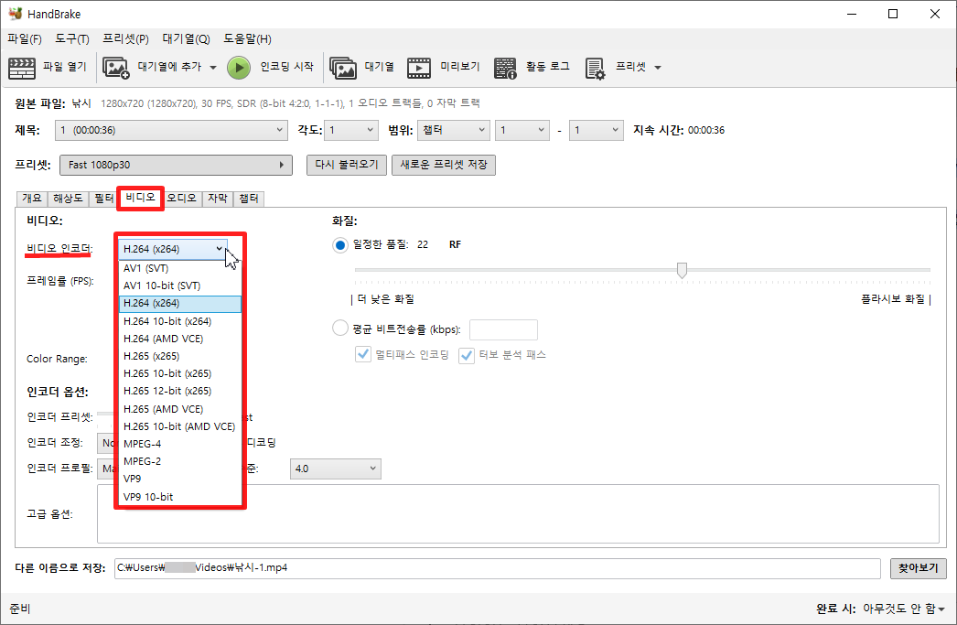Click the 파일 열기 label
Viewport: 957px width, 625px height.
pos(65,67)
